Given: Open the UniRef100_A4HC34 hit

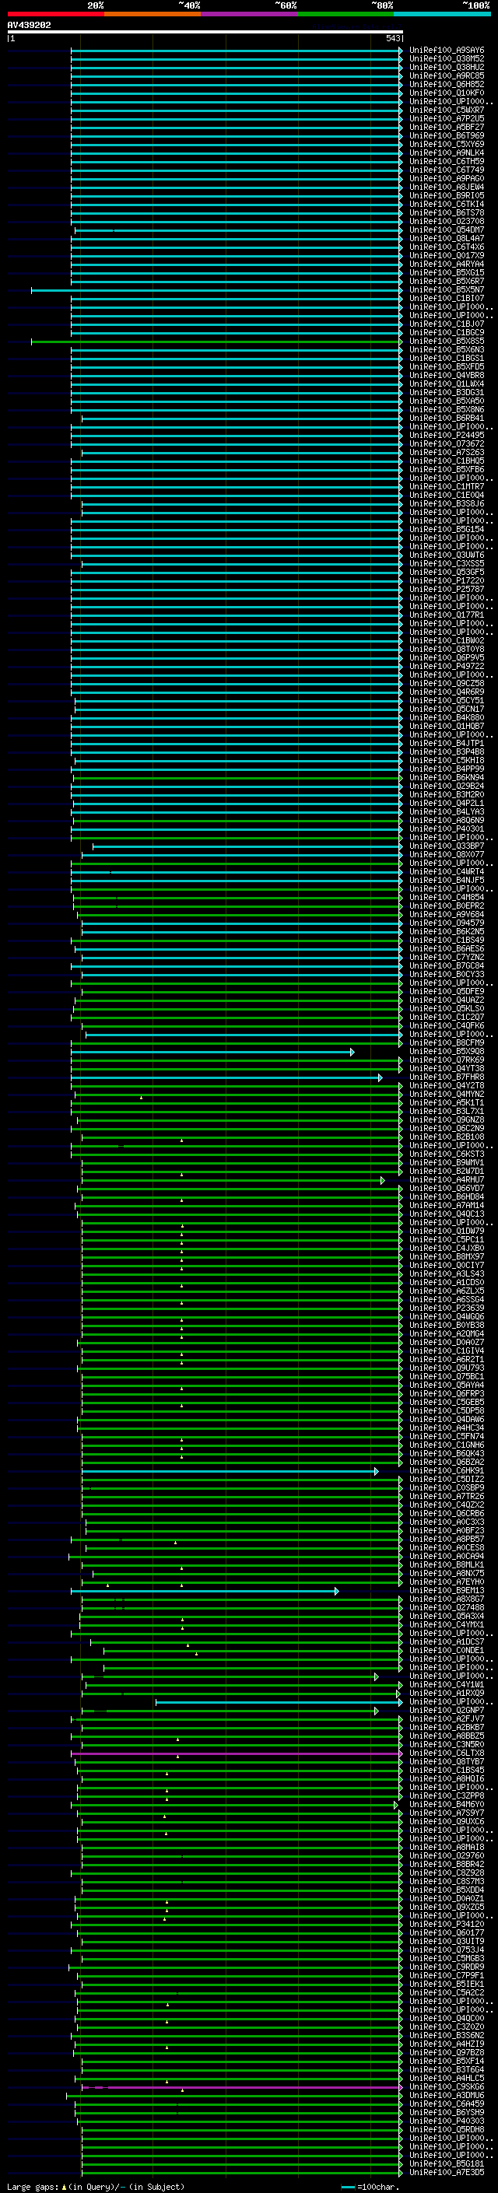Looking at the screenshot, I should tap(447, 1428).
